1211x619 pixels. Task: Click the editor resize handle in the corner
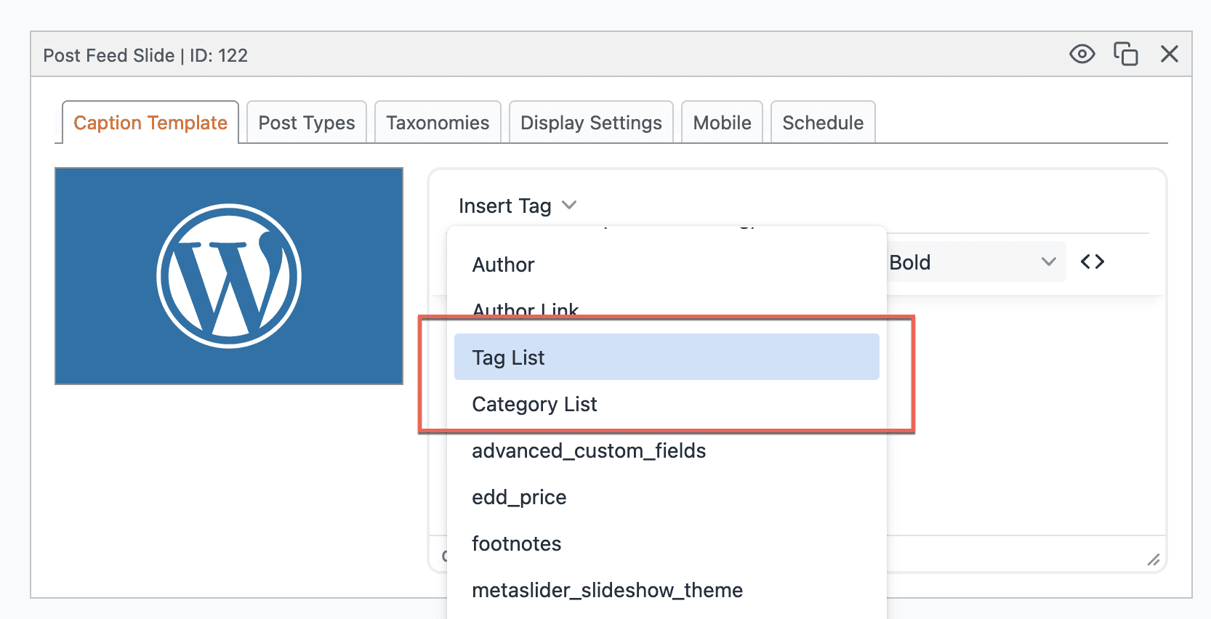point(1153,559)
